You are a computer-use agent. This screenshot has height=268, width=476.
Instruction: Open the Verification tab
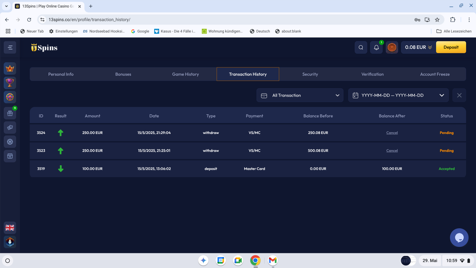[372, 74]
